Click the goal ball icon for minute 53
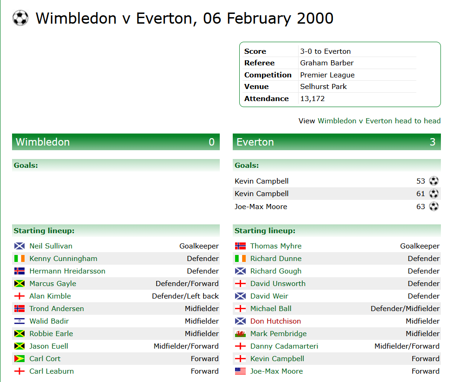 (x=433, y=181)
